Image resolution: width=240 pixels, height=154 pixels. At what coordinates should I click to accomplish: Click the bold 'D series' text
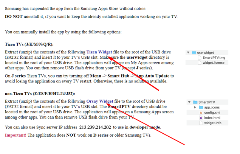[x=101, y=135]
